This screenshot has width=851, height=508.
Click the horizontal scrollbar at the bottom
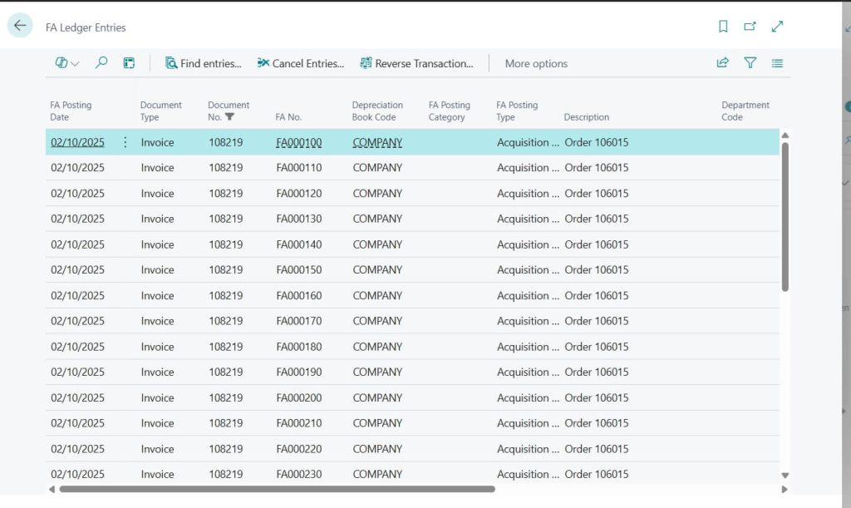click(274, 489)
